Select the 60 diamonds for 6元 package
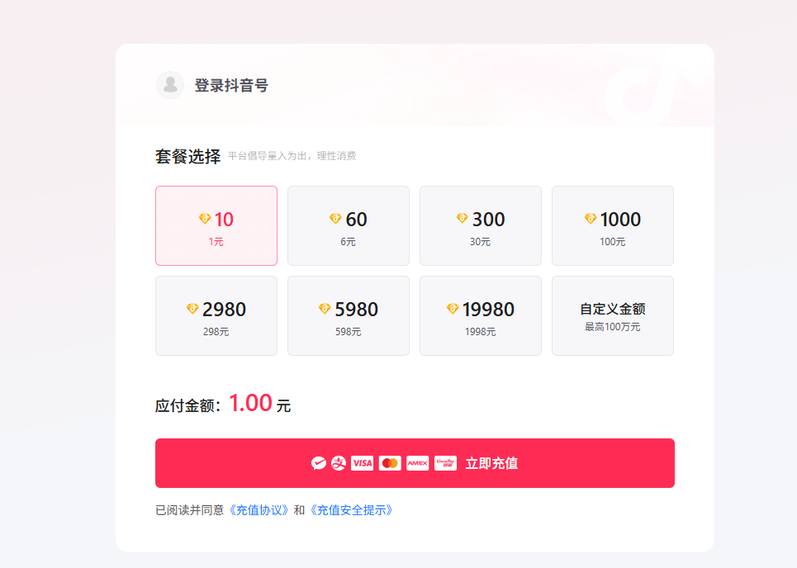 click(349, 226)
